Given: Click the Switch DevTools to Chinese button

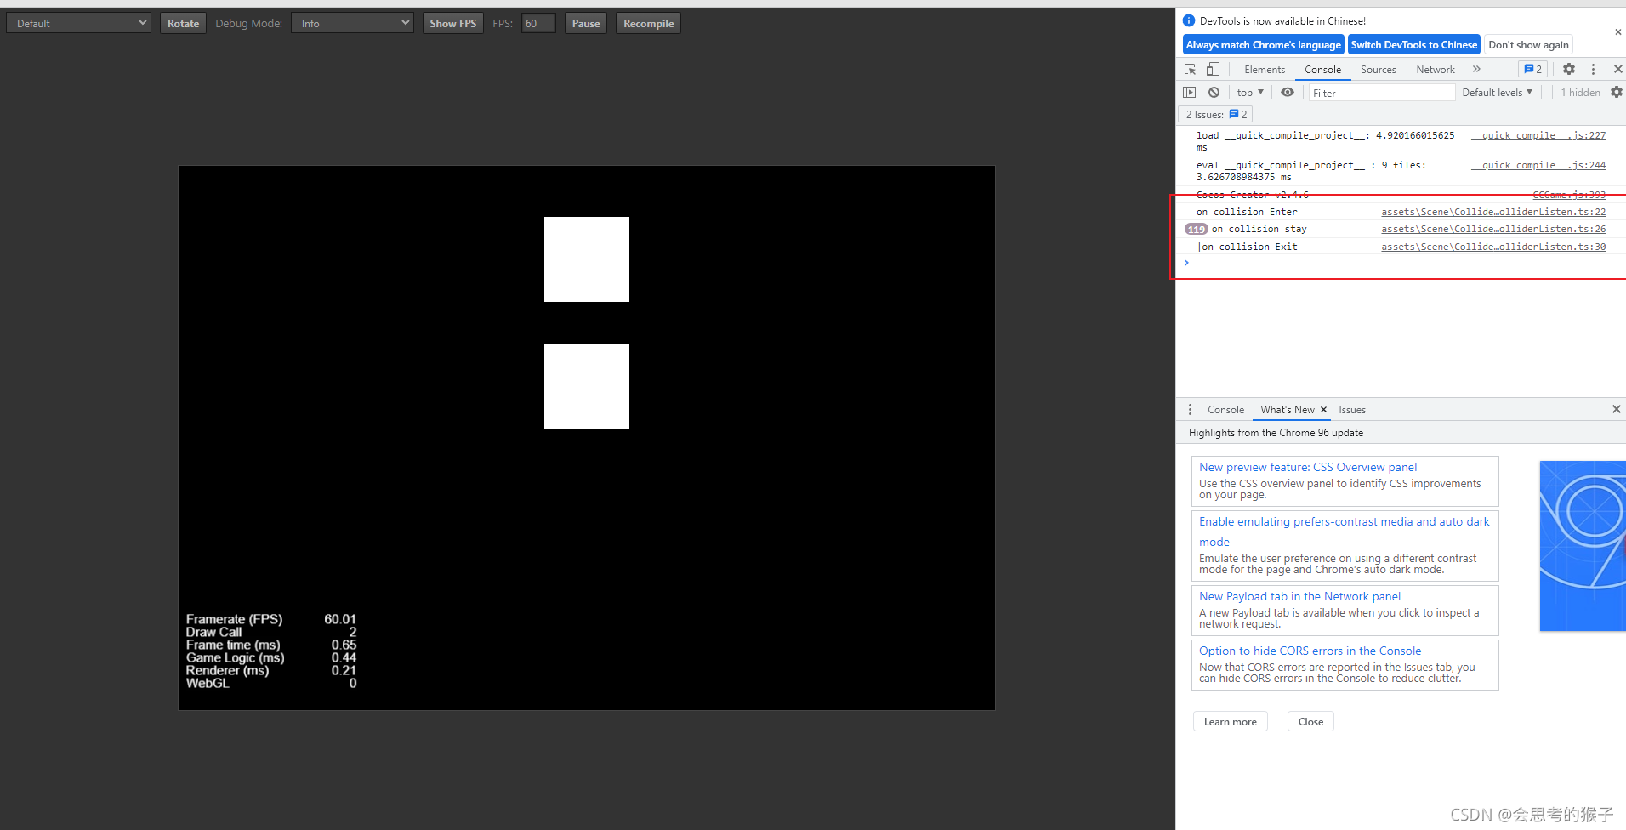Looking at the screenshot, I should pyautogui.click(x=1413, y=44).
